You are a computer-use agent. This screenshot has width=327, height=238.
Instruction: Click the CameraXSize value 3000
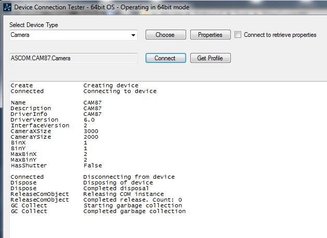click(x=91, y=131)
